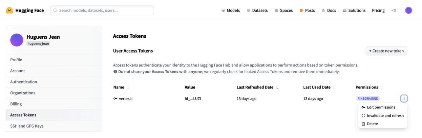This screenshot has width=422, height=138.
Task: Click the user avatar in top navigation
Action: point(408,10)
